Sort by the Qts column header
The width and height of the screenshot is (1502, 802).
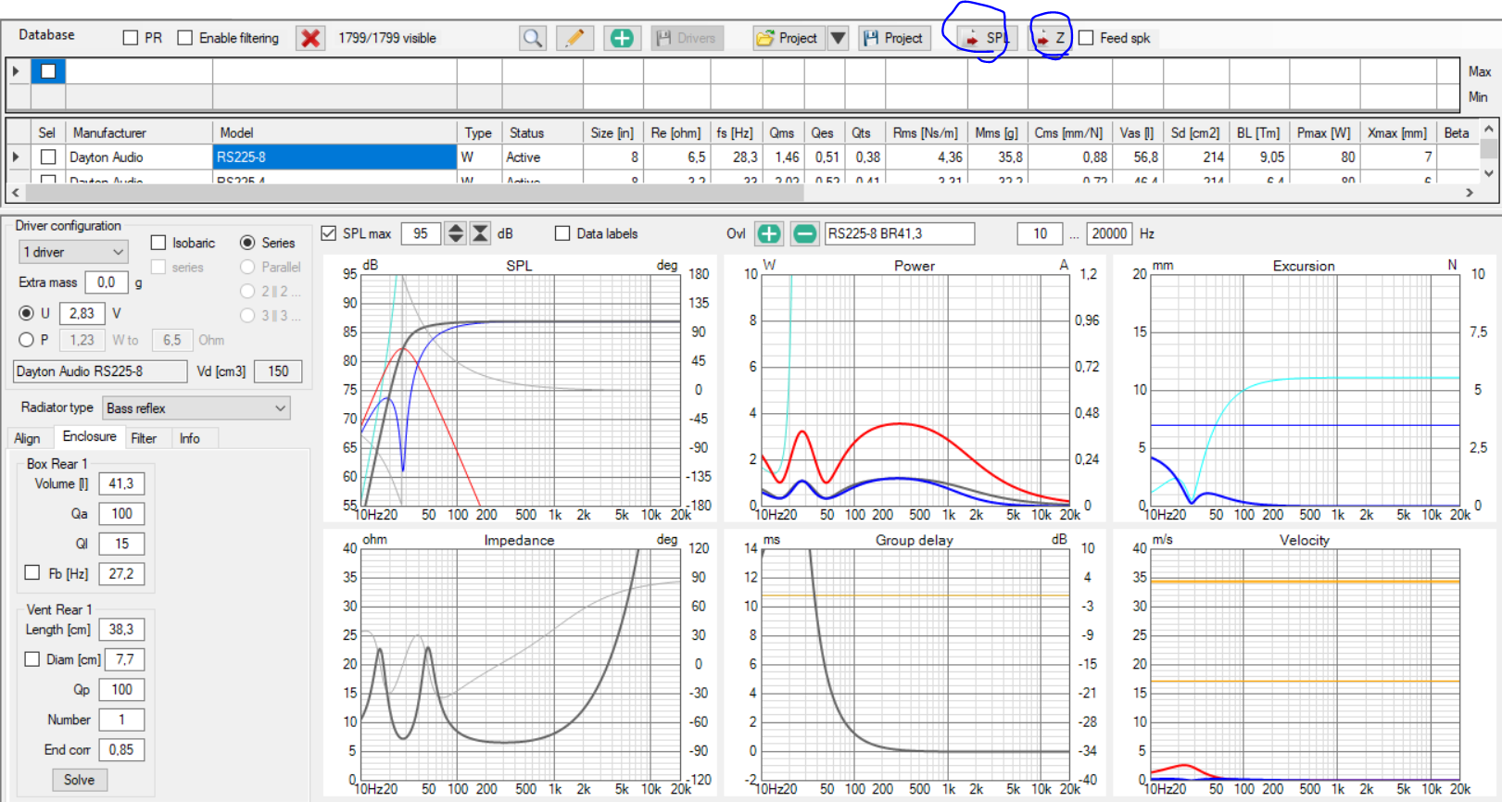[863, 132]
